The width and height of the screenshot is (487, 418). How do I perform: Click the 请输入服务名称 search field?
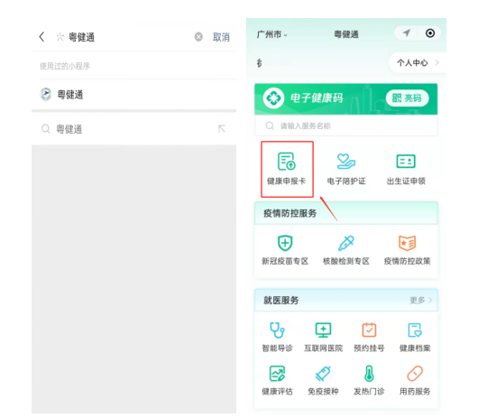pos(346,125)
